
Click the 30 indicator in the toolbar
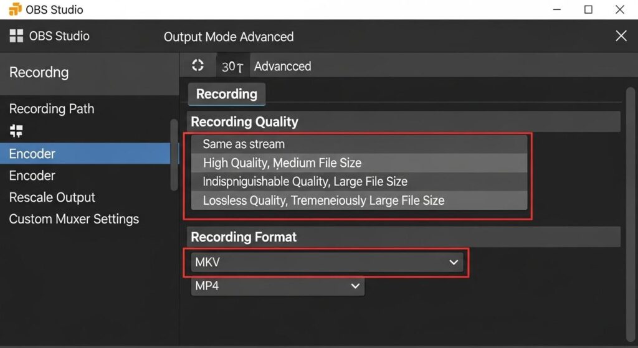(232, 67)
